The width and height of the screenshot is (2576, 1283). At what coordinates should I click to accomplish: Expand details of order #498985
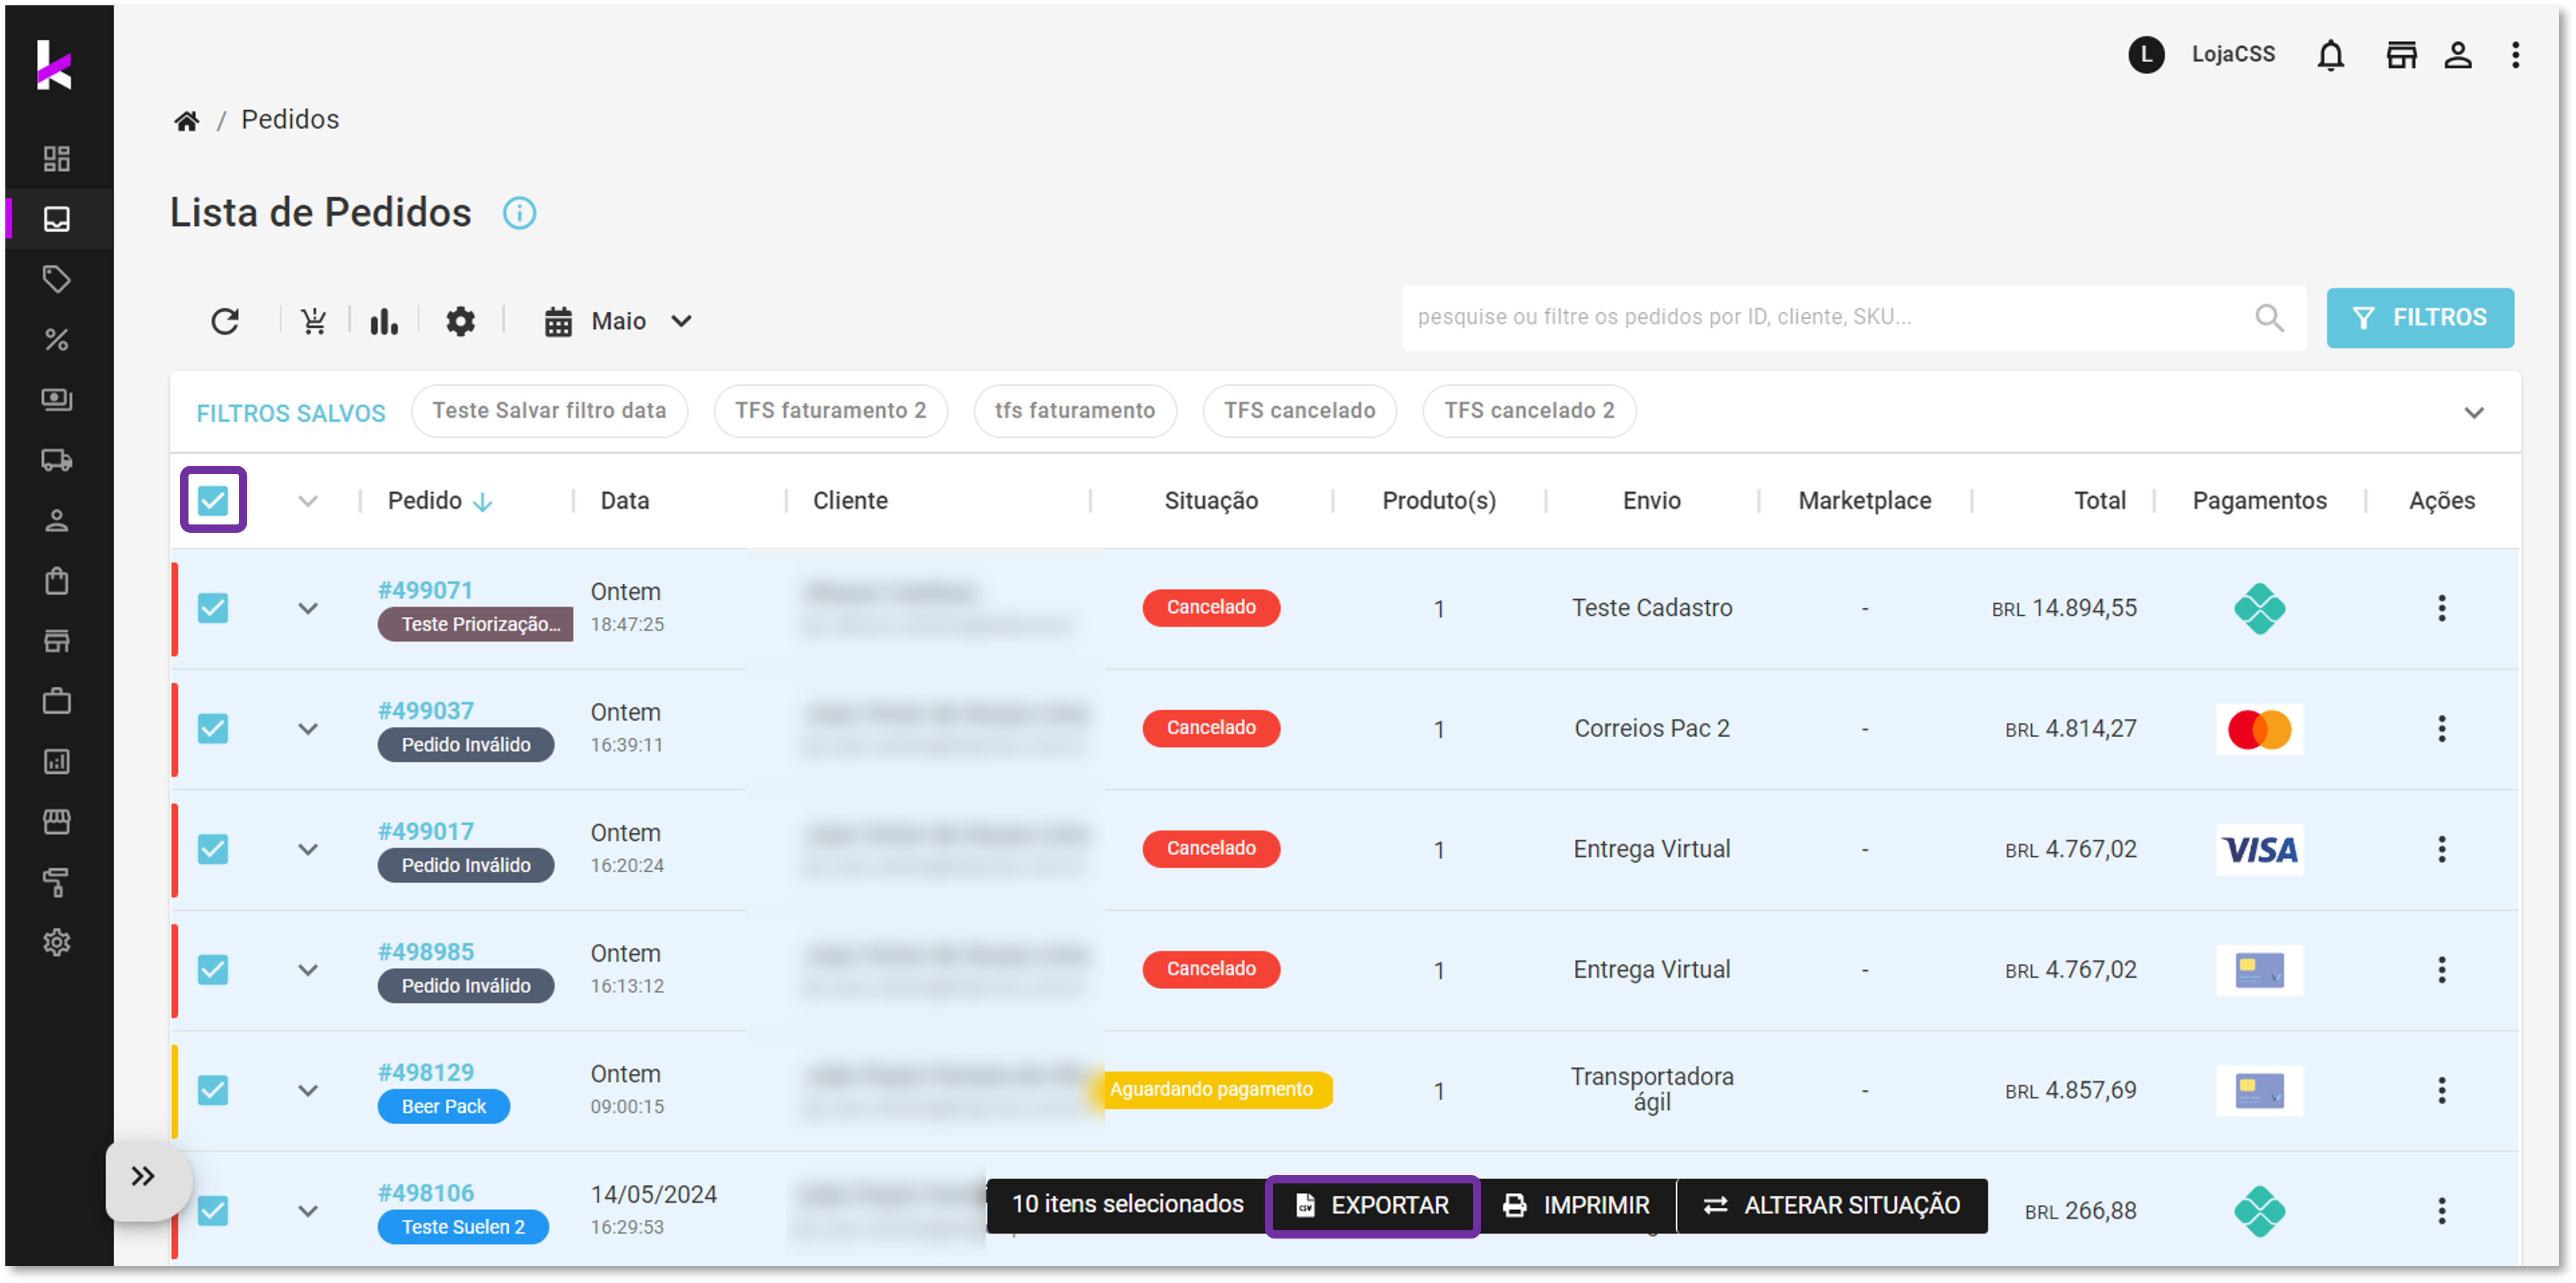(308, 970)
